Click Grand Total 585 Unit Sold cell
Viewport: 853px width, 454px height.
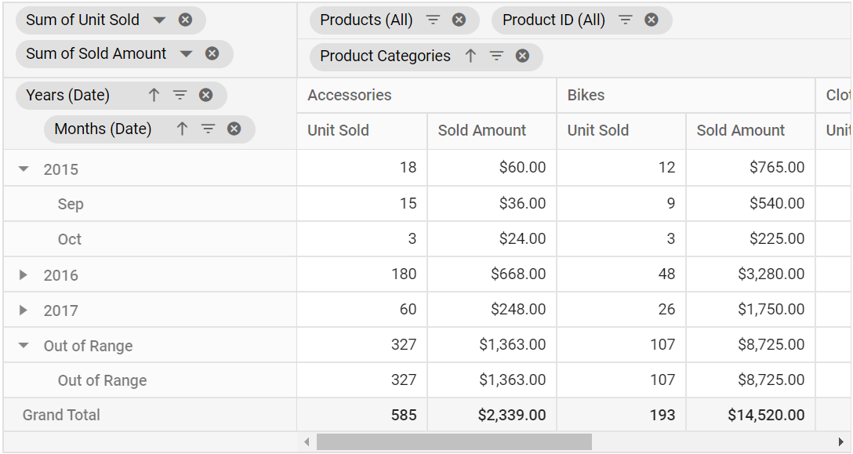[362, 415]
